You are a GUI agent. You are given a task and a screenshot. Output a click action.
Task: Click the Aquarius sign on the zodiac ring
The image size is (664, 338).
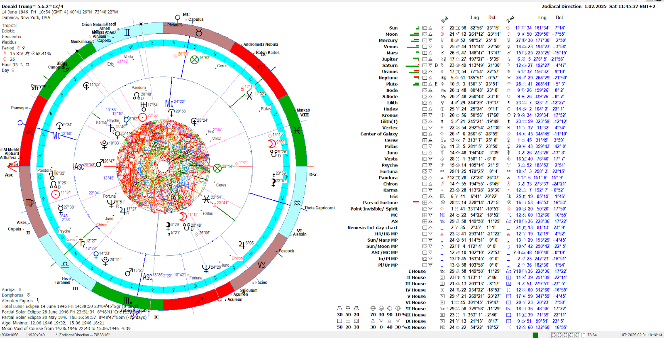[x=297, y=203]
